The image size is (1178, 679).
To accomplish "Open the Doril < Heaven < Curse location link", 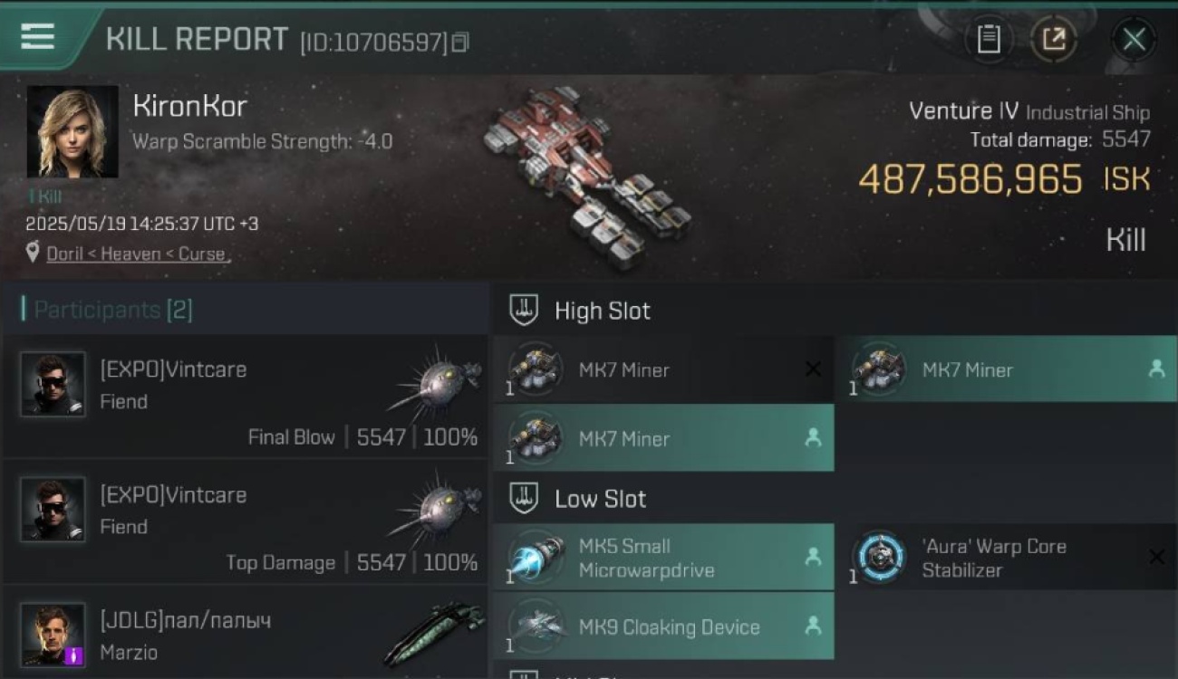I will (136, 254).
